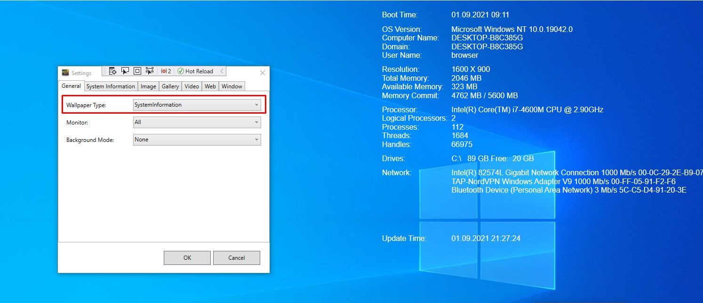Open the Web tab

(210, 86)
